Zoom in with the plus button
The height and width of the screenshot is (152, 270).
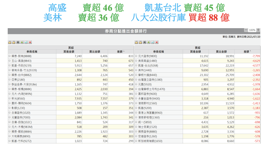coord(258,30)
